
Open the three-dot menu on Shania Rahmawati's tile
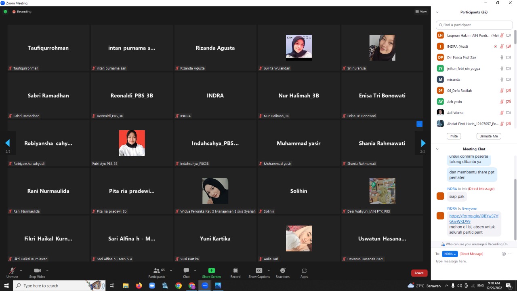[x=419, y=124]
